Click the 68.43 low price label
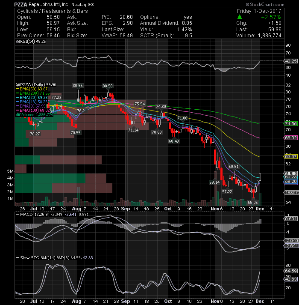The image size is (299, 305). [x=174, y=141]
